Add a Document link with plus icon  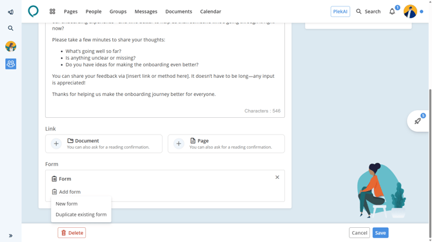tap(56, 144)
